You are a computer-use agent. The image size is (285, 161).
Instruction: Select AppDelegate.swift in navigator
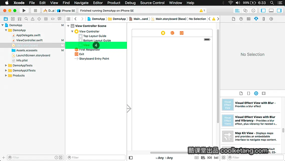pyautogui.click(x=28, y=35)
